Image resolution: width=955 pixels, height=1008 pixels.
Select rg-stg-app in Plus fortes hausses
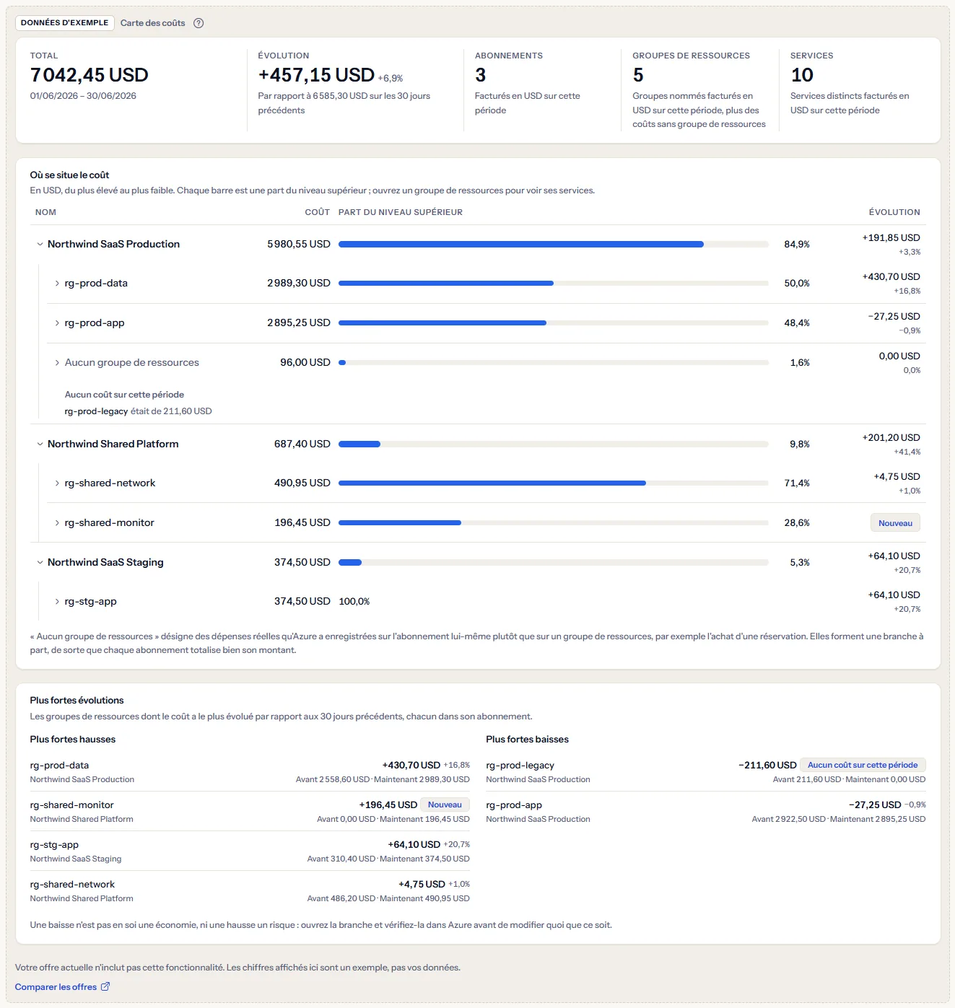[54, 844]
